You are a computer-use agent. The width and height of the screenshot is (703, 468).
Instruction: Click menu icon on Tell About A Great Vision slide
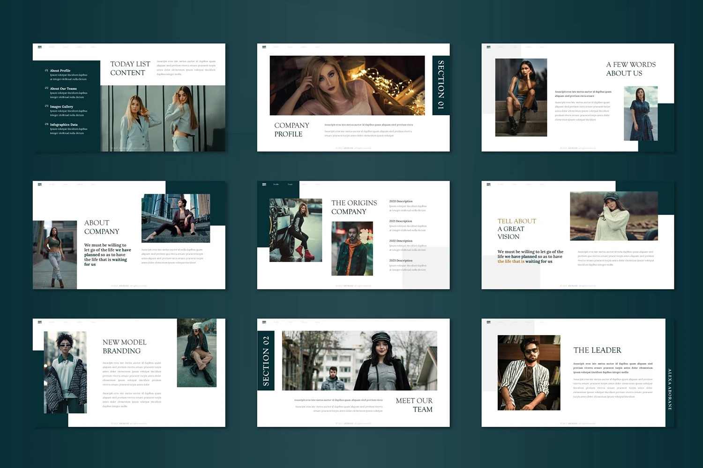488,184
